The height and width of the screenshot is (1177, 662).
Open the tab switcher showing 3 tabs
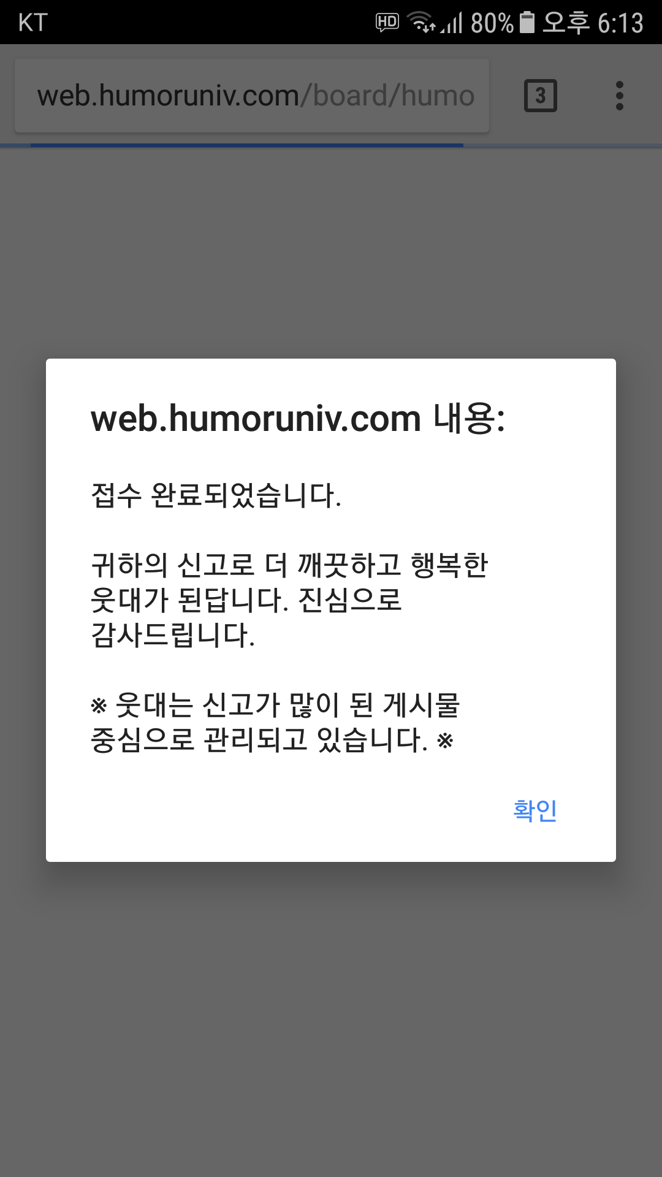[x=540, y=96]
